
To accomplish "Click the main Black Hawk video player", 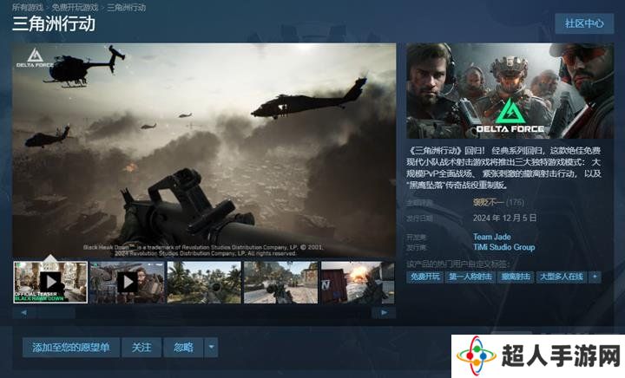I will click(x=204, y=150).
